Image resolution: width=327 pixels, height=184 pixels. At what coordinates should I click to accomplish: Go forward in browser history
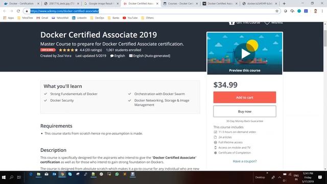11,11
